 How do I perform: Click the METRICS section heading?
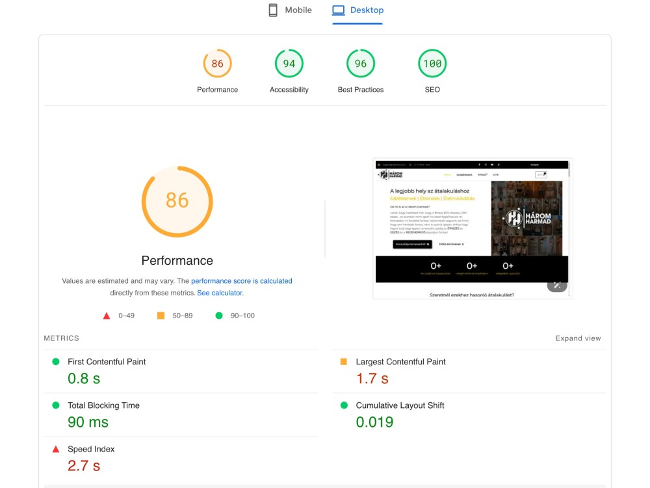click(x=61, y=338)
